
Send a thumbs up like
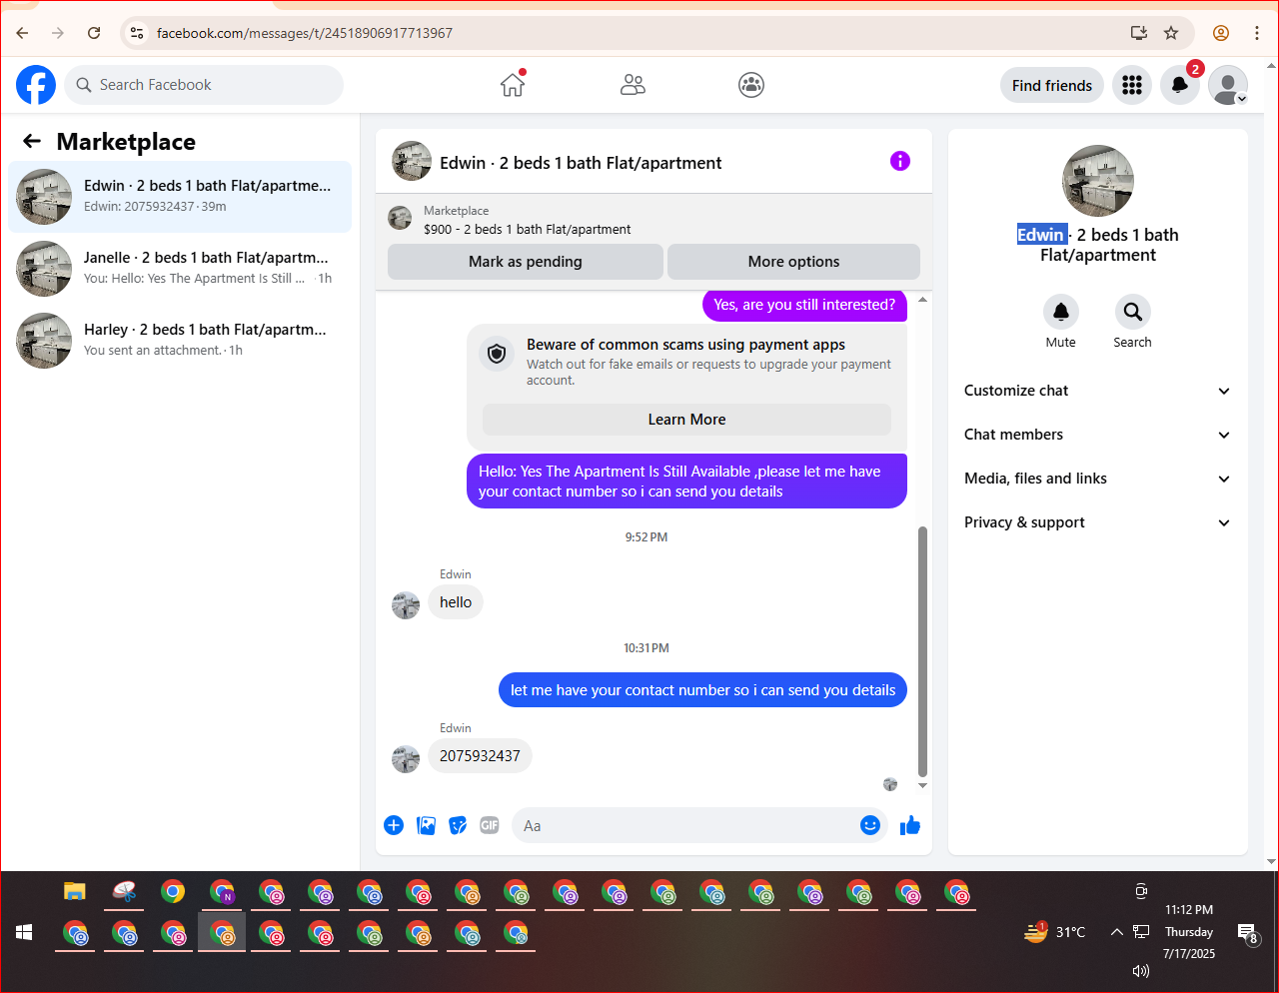tap(910, 825)
